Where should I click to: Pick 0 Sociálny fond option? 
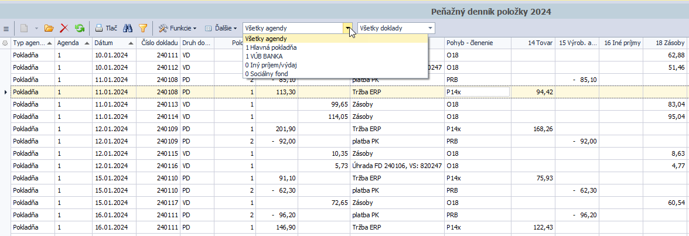tap(267, 74)
